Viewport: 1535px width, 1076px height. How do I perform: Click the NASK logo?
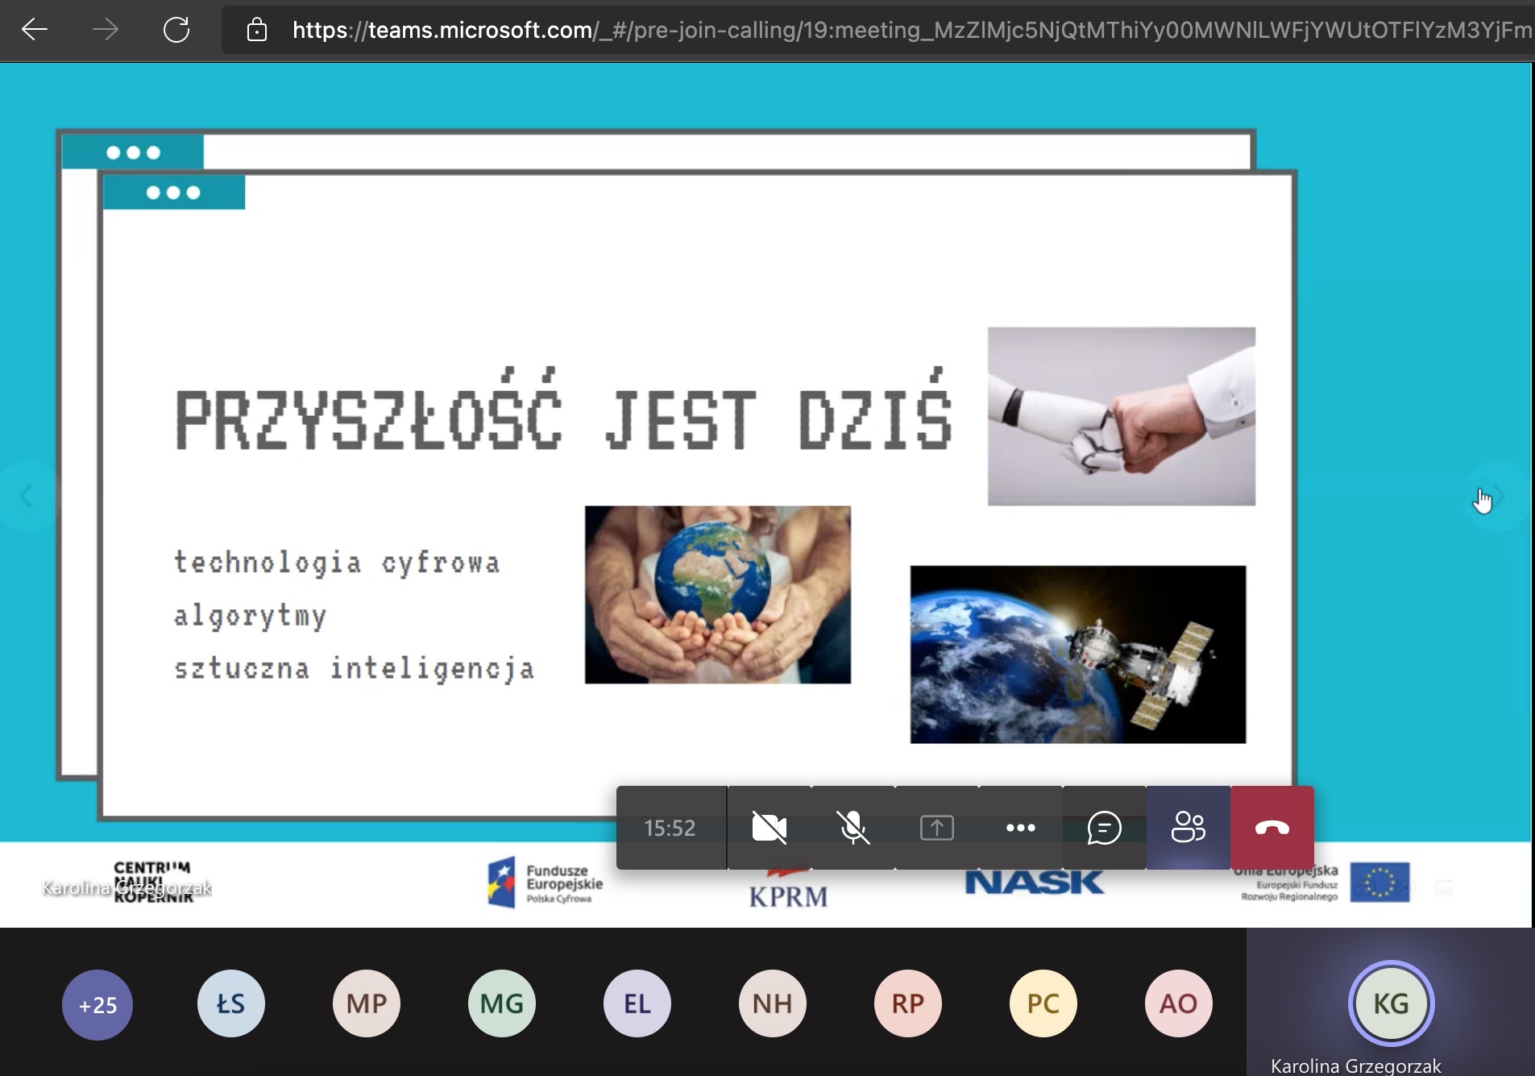pyautogui.click(x=1035, y=883)
